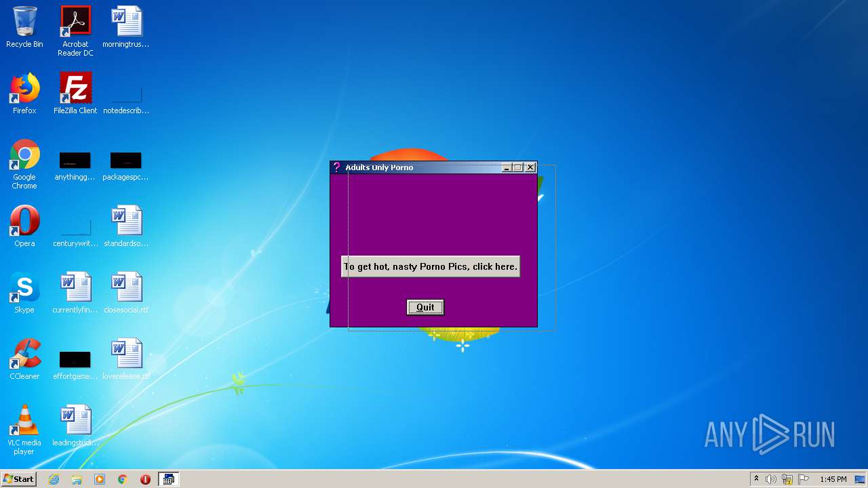The image size is (868, 488).
Task: Open the Action Center flag icon
Action: (804, 479)
